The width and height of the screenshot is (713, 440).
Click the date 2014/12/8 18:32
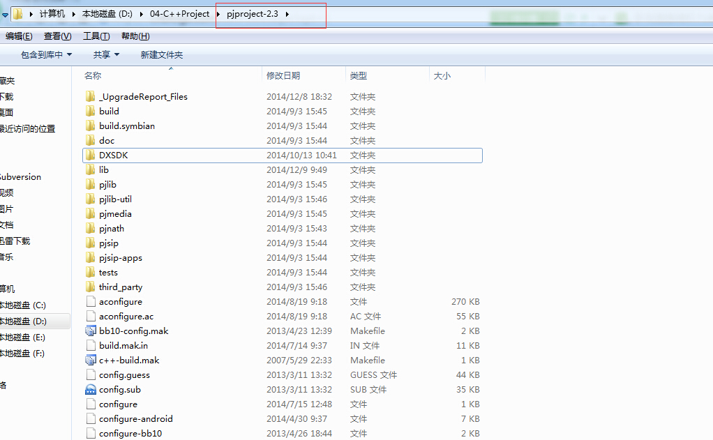(x=299, y=96)
